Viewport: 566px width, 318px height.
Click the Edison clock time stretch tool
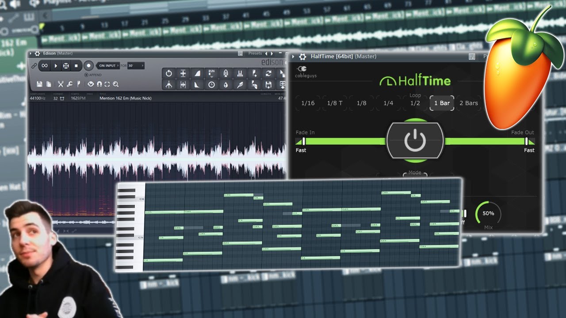click(211, 85)
